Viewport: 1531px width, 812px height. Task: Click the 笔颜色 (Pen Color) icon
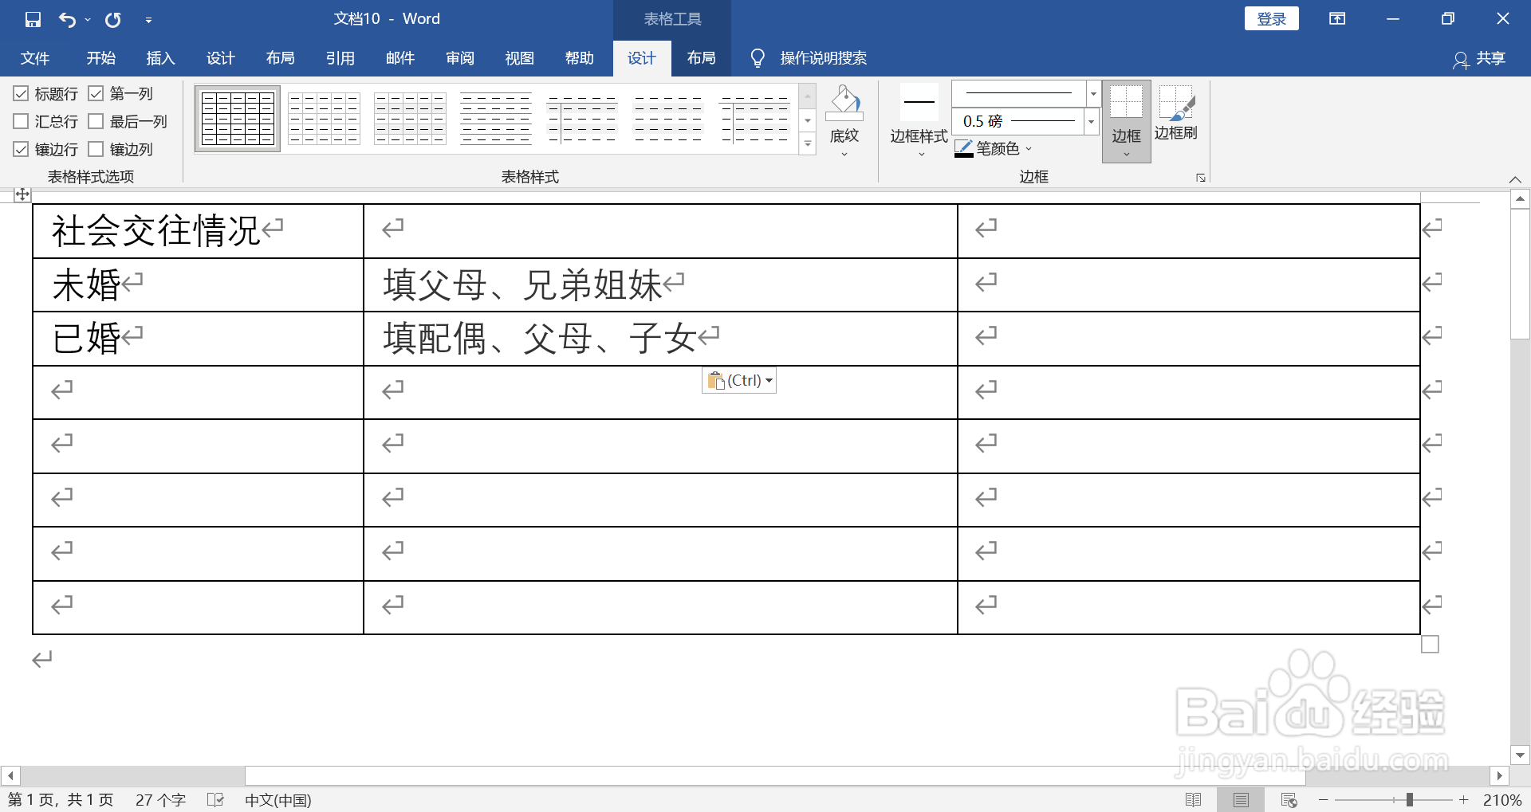pyautogui.click(x=963, y=148)
